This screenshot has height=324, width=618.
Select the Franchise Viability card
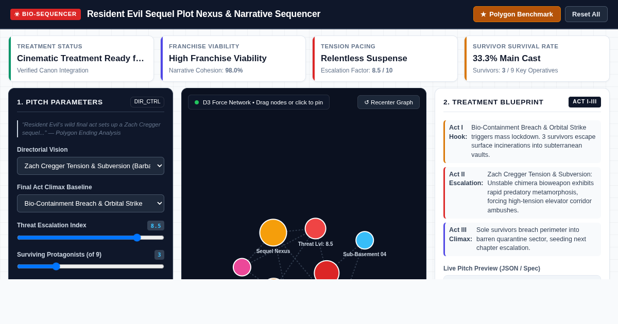(233, 59)
